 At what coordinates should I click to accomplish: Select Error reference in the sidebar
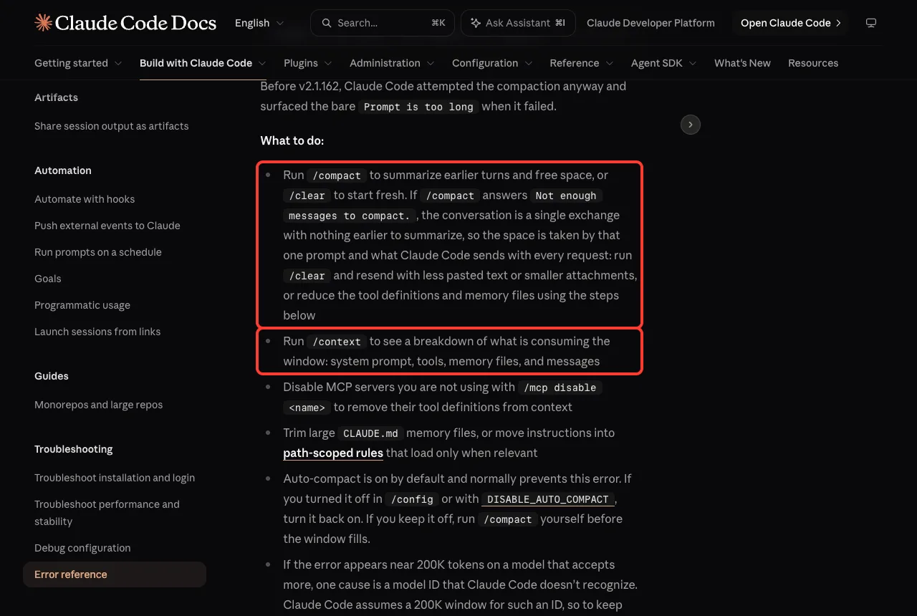point(115,574)
